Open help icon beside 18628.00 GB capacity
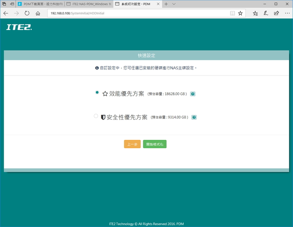293x227 pixels. (193, 94)
